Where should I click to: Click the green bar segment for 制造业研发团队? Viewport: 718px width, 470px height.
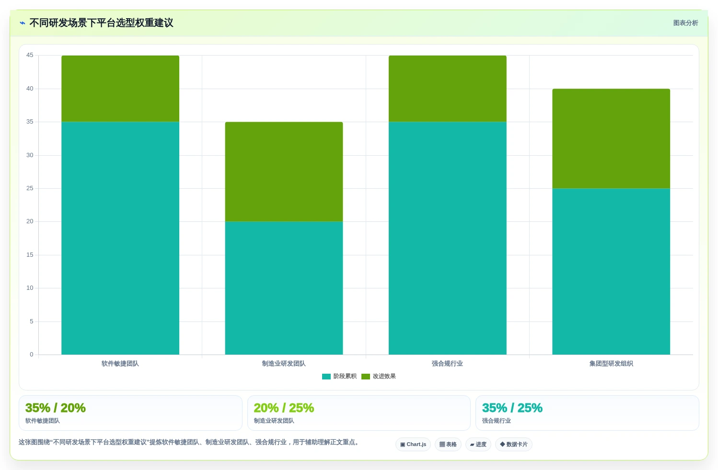284,172
